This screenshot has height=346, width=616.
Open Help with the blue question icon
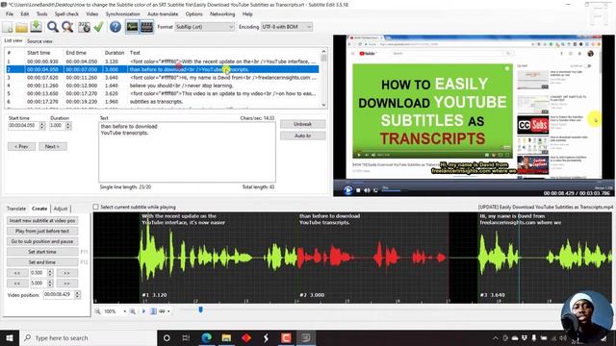click(x=115, y=27)
